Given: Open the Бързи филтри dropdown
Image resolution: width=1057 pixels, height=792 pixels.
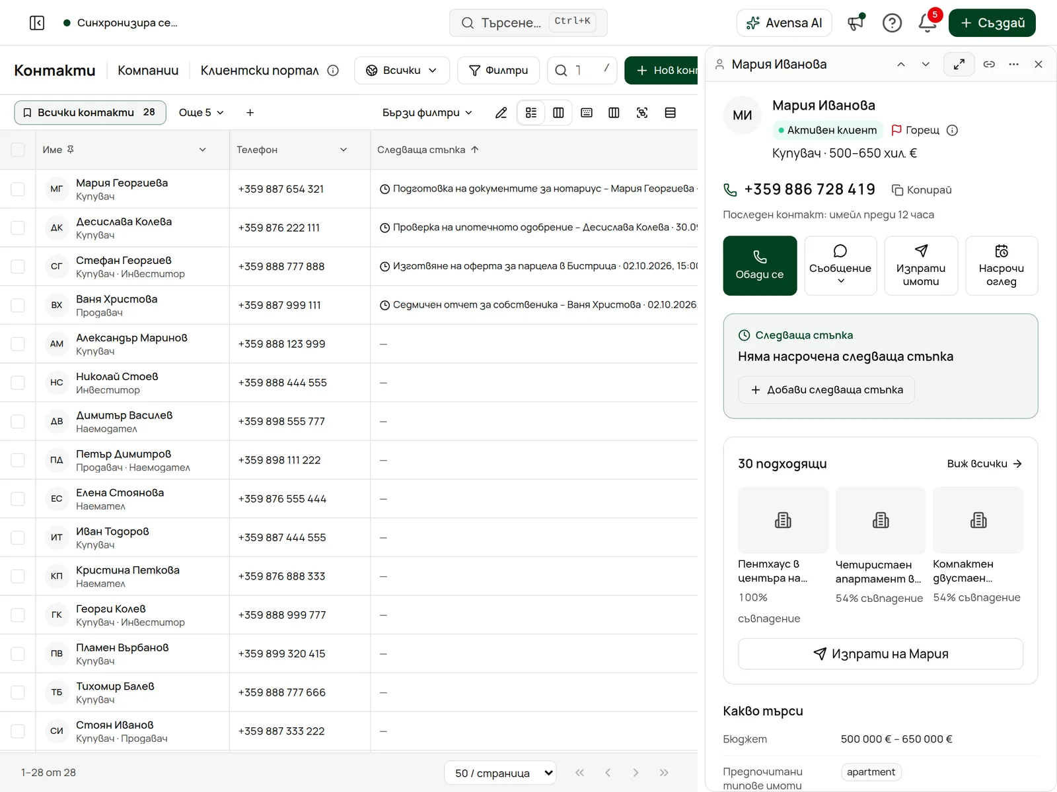Looking at the screenshot, I should [427, 113].
